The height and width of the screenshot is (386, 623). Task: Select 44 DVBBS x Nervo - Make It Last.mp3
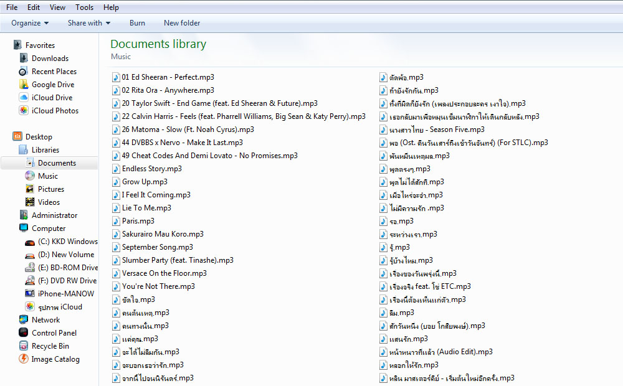click(178, 143)
